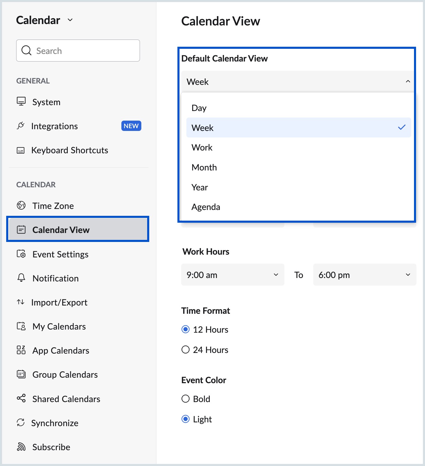Select the 12 Hours radio button
This screenshot has width=425, height=466.
pyautogui.click(x=186, y=329)
